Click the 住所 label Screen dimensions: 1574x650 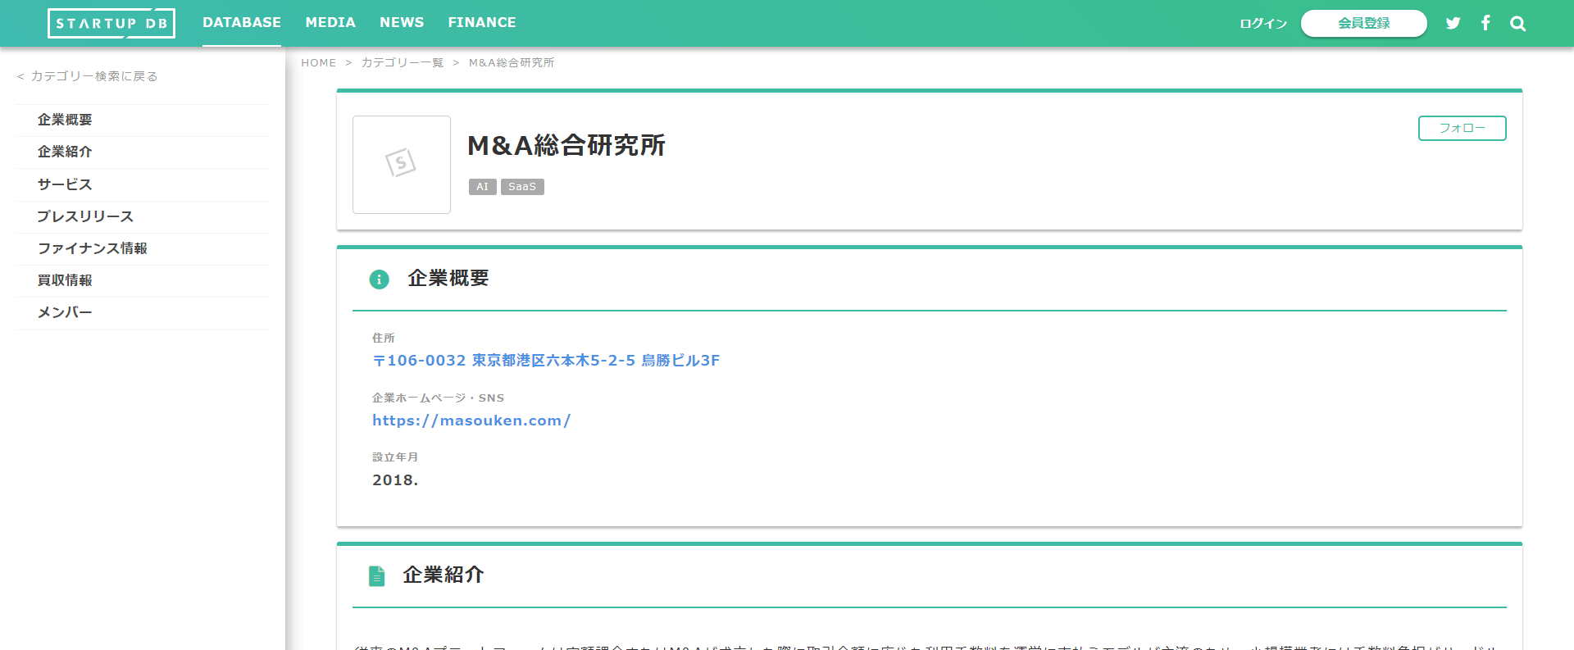[x=384, y=338]
